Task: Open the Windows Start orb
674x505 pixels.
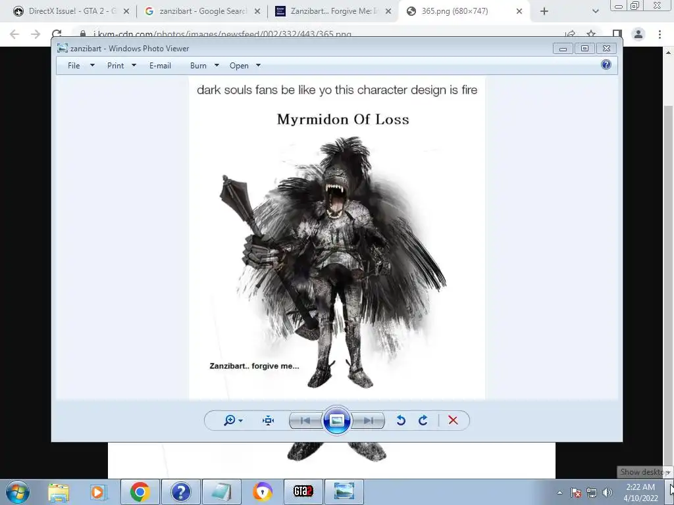Action: click(x=18, y=492)
